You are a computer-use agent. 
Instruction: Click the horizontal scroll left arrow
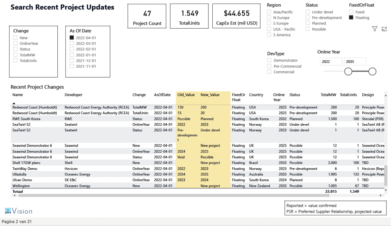15,196
